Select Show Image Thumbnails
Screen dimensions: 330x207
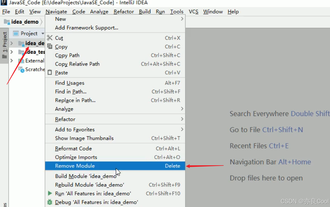click(x=115, y=138)
